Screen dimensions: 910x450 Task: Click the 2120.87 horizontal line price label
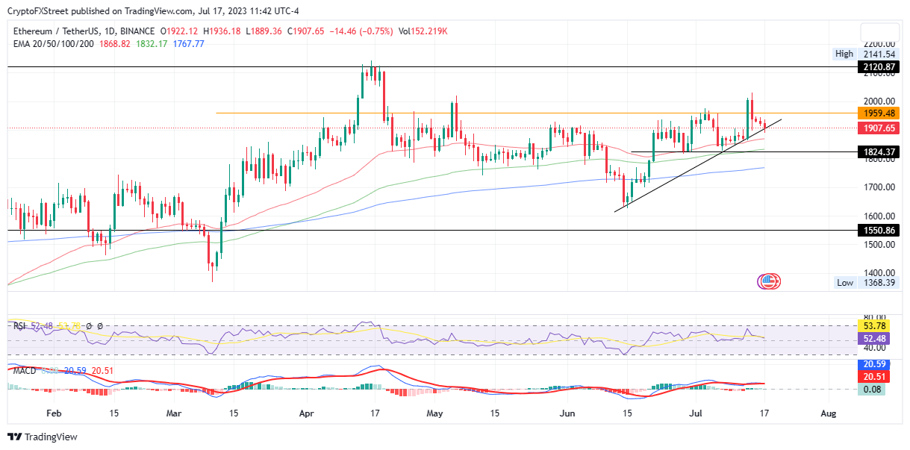pyautogui.click(x=878, y=67)
